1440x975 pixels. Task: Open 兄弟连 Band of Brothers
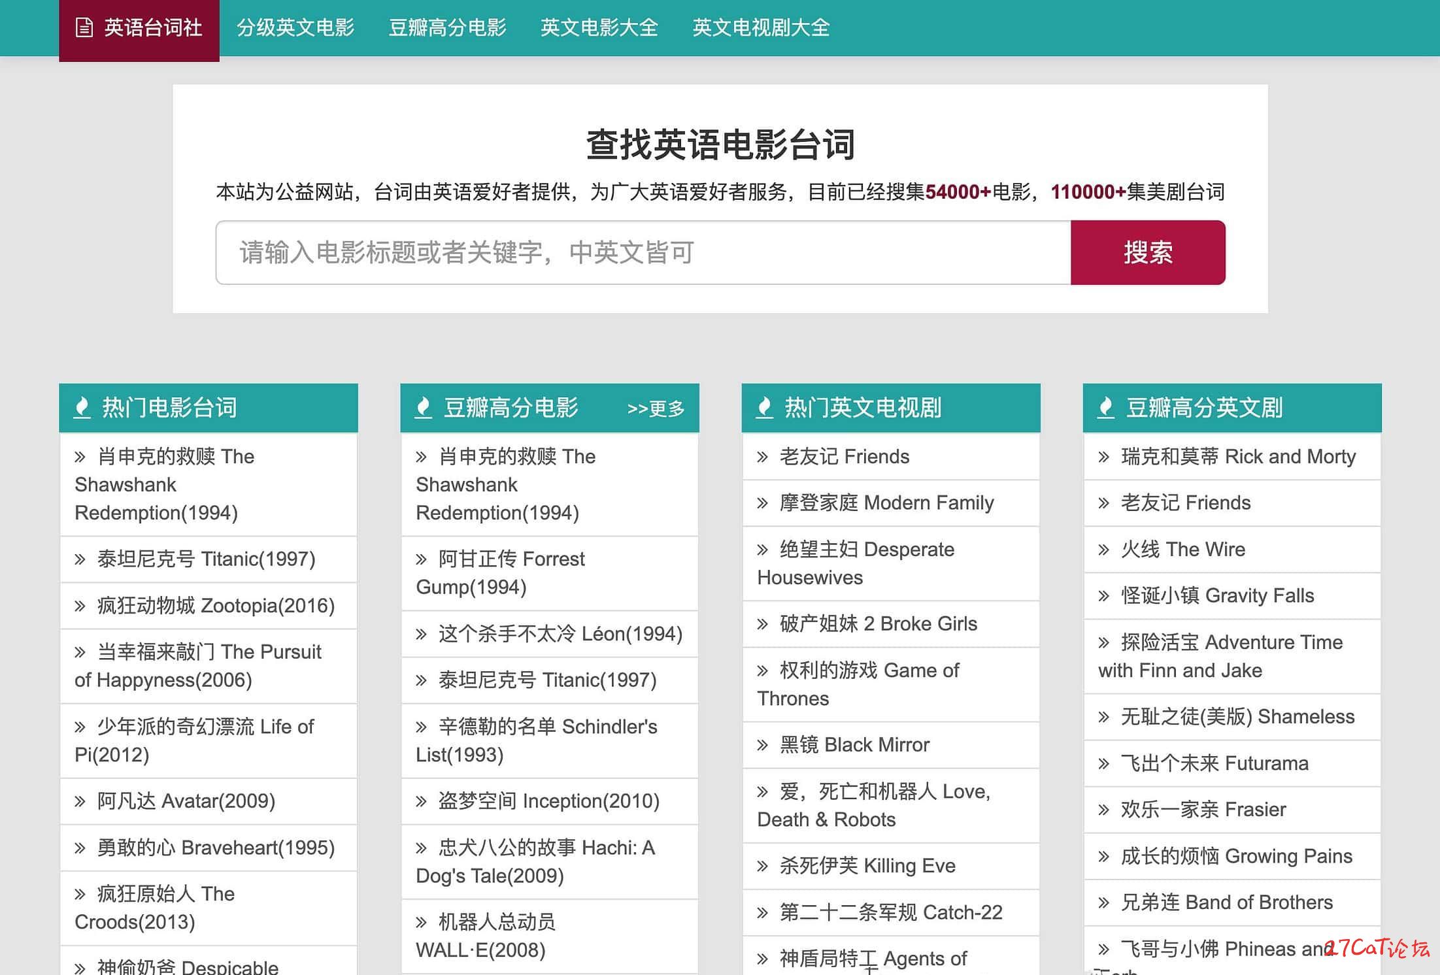click(x=1232, y=902)
